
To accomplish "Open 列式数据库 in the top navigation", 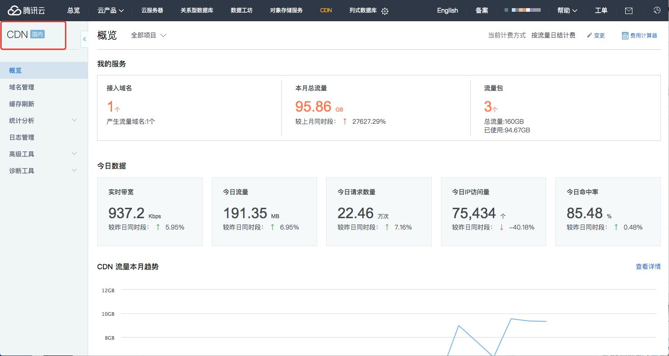I will tap(363, 10).
